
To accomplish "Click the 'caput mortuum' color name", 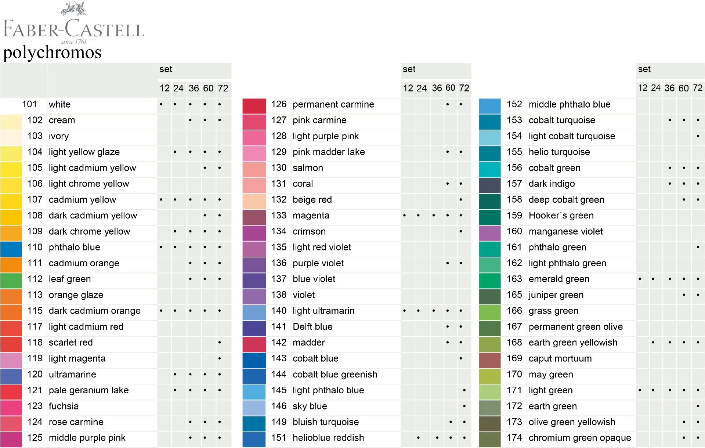I will tap(560, 358).
